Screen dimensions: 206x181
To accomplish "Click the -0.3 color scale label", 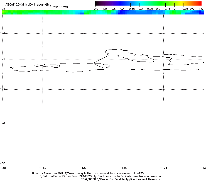I will [139, 9].
